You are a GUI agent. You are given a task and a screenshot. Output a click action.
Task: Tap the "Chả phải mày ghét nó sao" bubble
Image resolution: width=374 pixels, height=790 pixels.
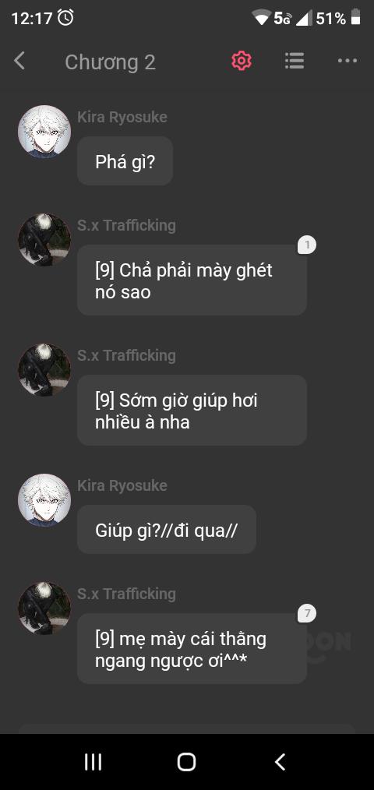[x=192, y=280]
